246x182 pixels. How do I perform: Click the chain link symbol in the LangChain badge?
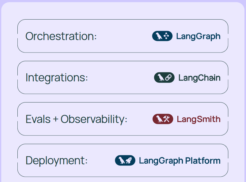pos(168,78)
